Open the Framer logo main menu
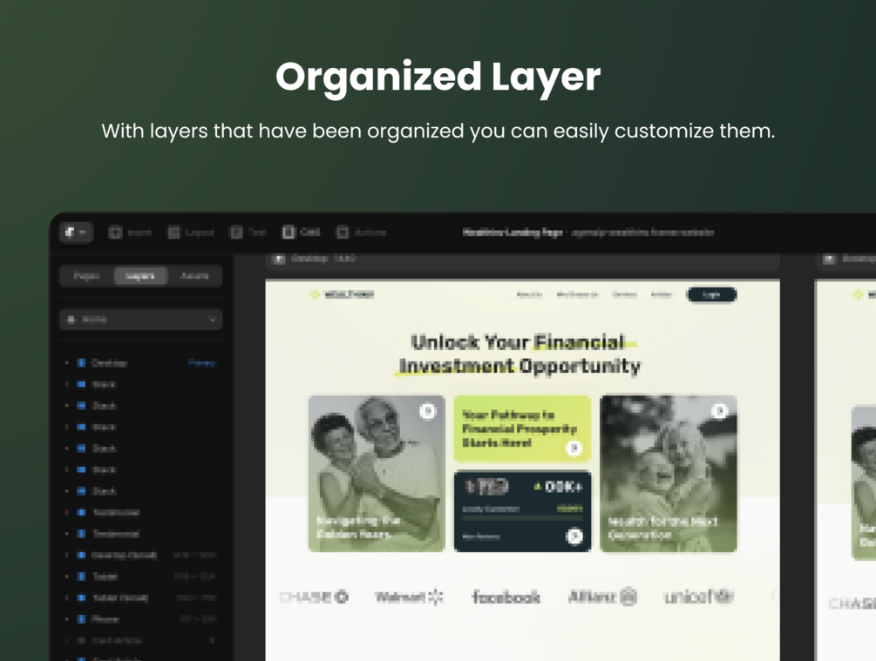876x661 pixels. click(x=76, y=233)
